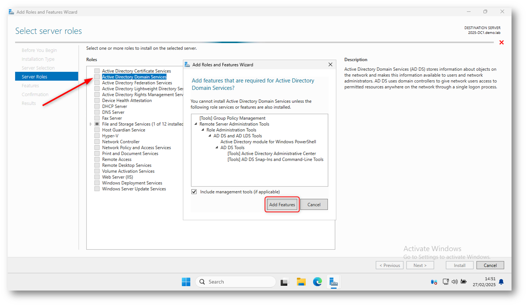Expand File and Storage Services node

[x=91, y=124]
